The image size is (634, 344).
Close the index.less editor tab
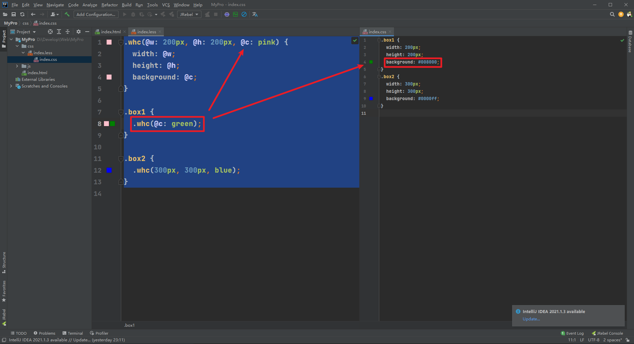(x=160, y=32)
